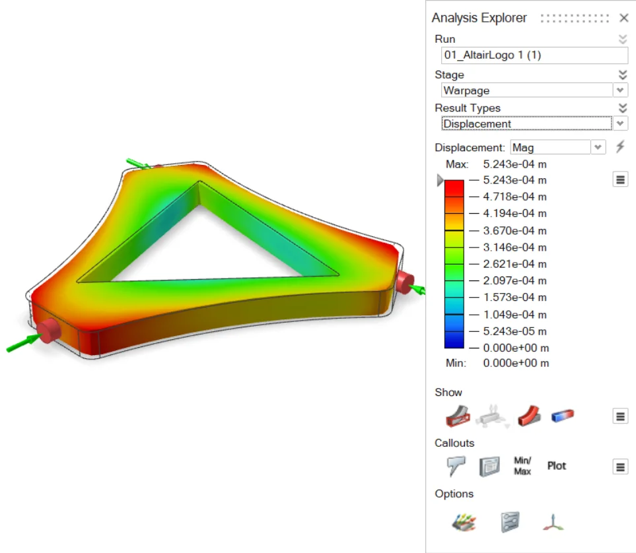The image size is (636, 553).
Task: Click the dark blue legend band
Action: 454,340
